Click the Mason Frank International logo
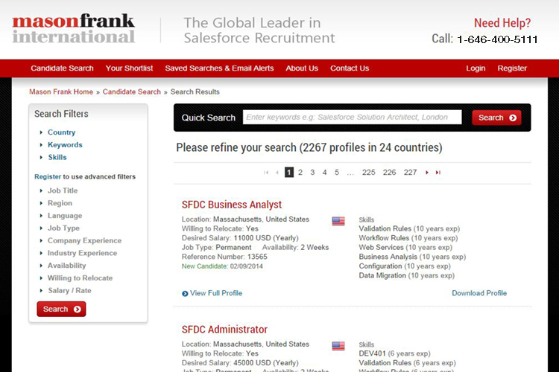This screenshot has width=559, height=372. [74, 28]
